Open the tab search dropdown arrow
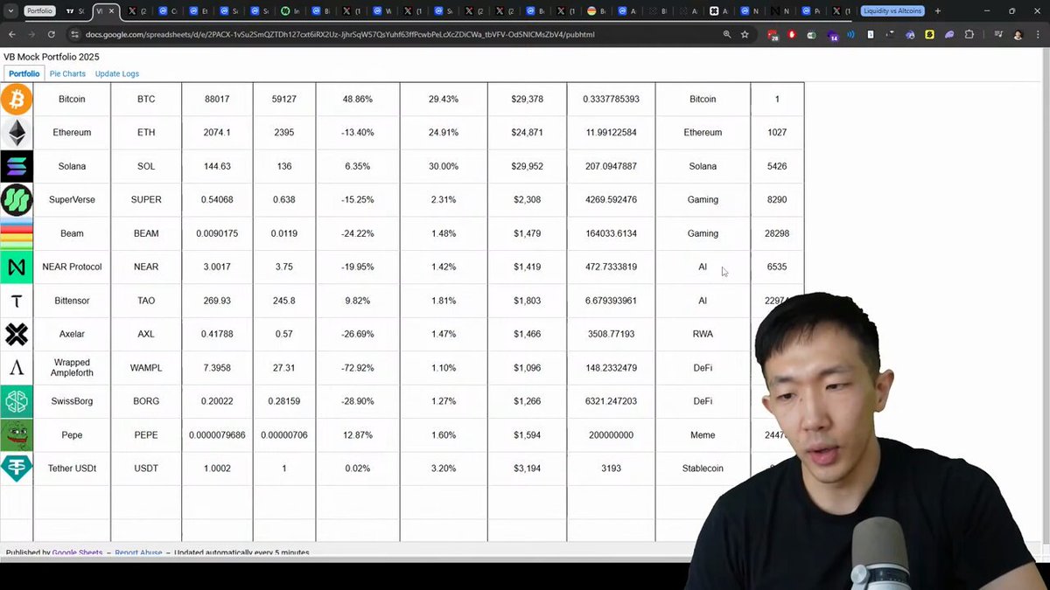The image size is (1050, 590). [x=10, y=11]
